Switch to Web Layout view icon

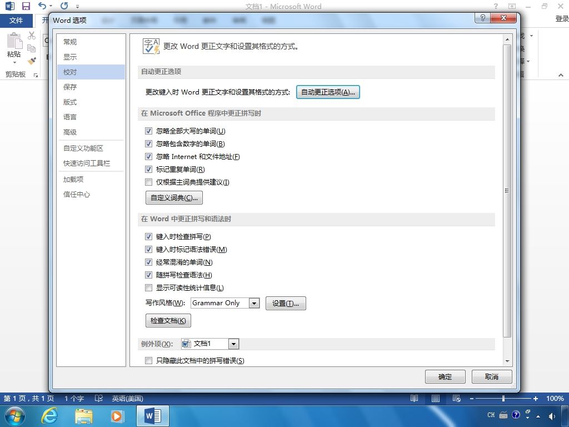(457, 398)
